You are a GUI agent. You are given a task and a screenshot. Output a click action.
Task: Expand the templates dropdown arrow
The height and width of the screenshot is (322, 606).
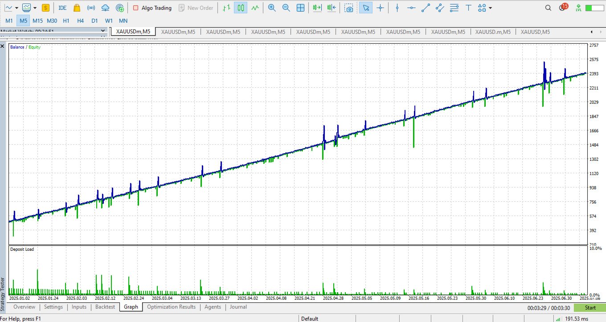click(x=35, y=8)
